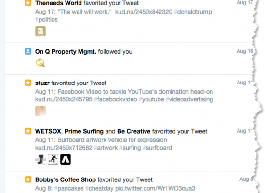Open the Theneeds World profile name

(x=58, y=3)
